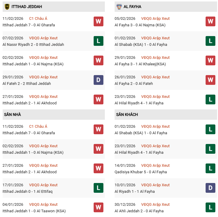Click the Al Fayha club logo

[119, 7]
